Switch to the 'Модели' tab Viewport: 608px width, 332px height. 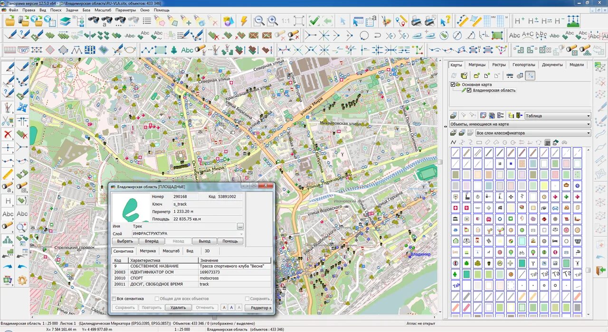pos(577,65)
